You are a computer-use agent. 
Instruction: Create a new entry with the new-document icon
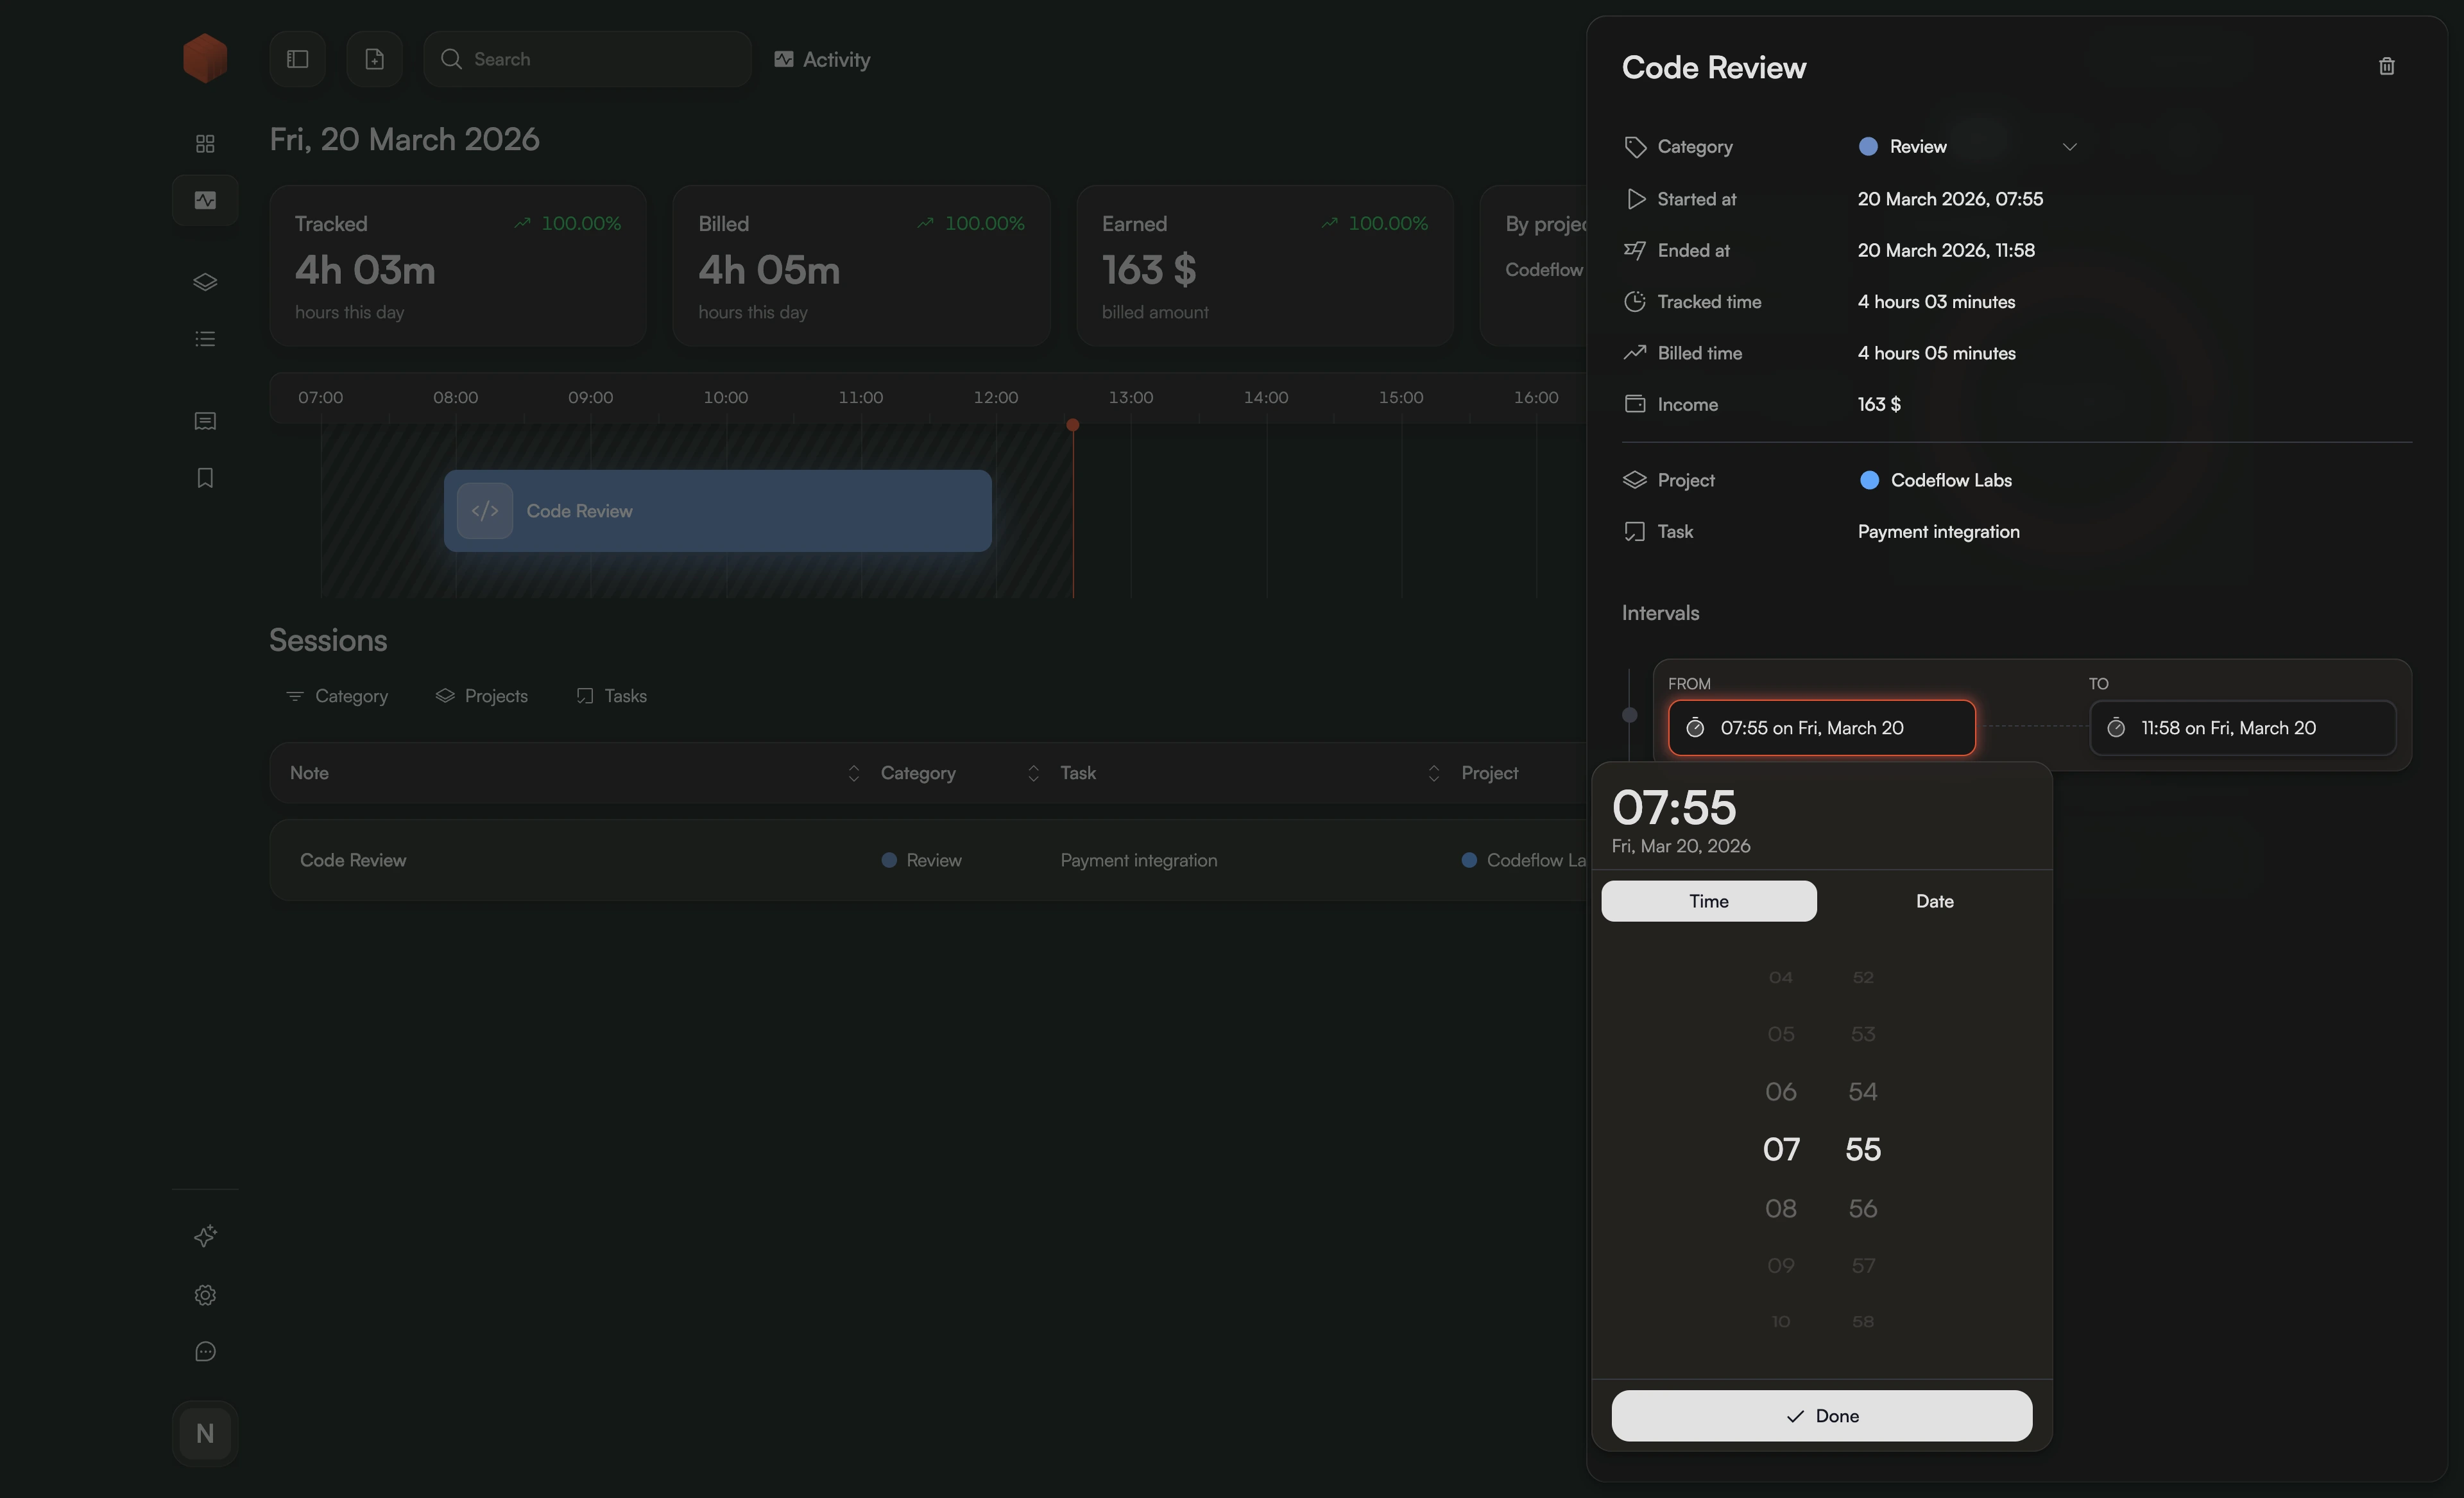click(x=375, y=58)
